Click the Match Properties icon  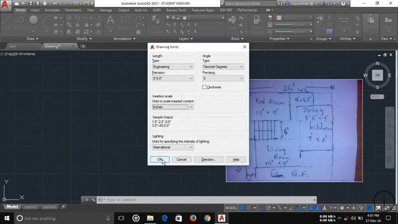coord(256,20)
